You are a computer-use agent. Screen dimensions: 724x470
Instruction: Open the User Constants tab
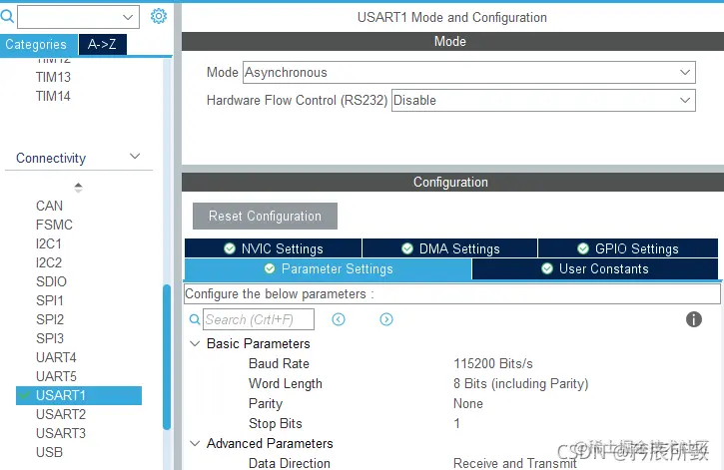pyautogui.click(x=595, y=268)
